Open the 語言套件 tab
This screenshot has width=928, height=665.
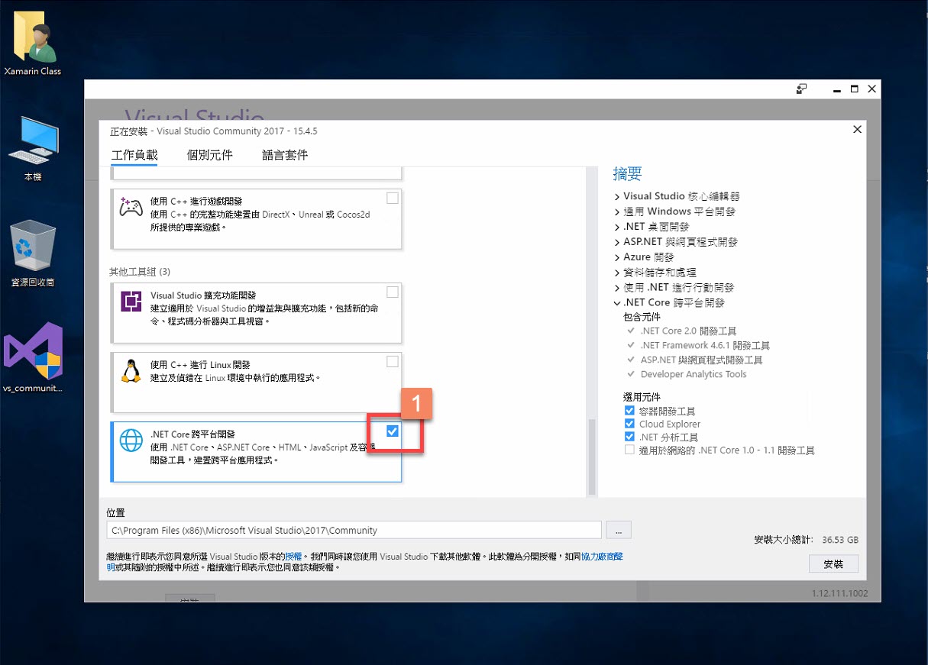pos(285,155)
